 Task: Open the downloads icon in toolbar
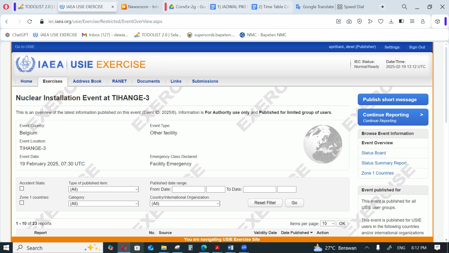click(x=391, y=21)
